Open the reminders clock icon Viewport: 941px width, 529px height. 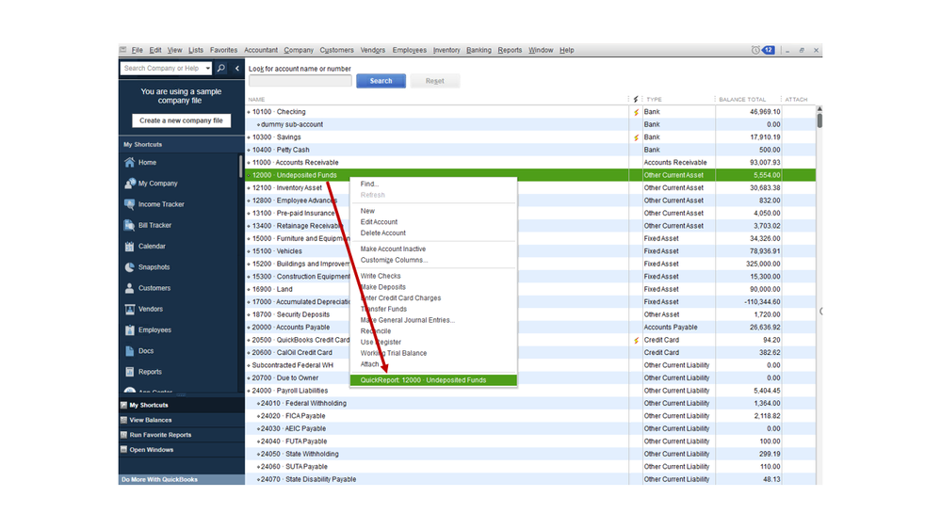click(755, 51)
